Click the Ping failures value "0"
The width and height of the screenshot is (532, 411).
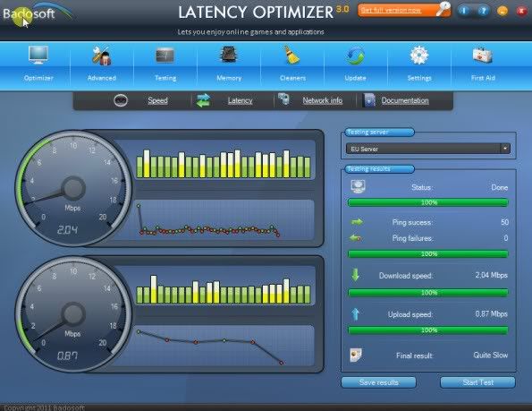pyautogui.click(x=506, y=238)
